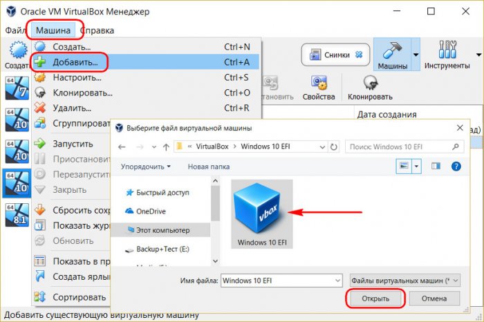Close the Снимки pane via its X icon

(x=359, y=55)
